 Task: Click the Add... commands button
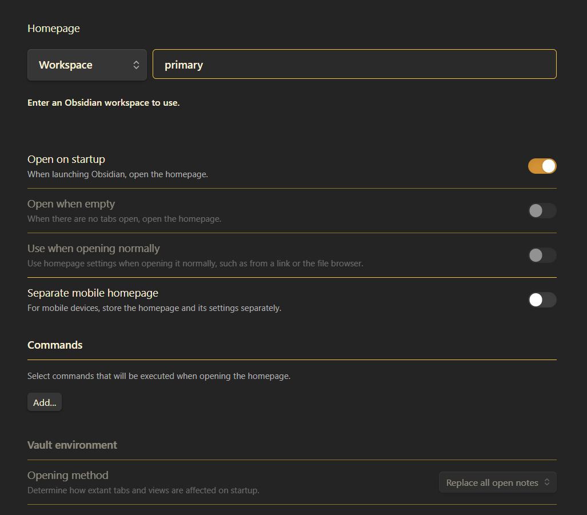(x=45, y=402)
